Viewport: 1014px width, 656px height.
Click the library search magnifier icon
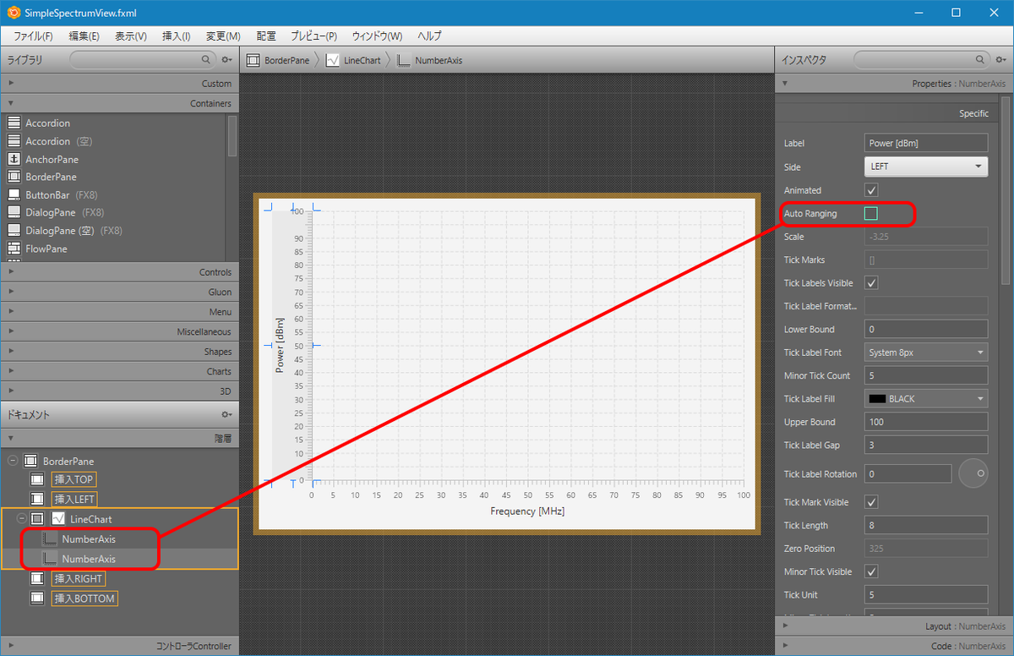tap(206, 60)
